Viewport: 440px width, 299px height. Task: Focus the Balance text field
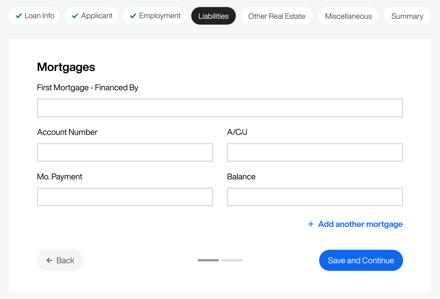coord(315,197)
